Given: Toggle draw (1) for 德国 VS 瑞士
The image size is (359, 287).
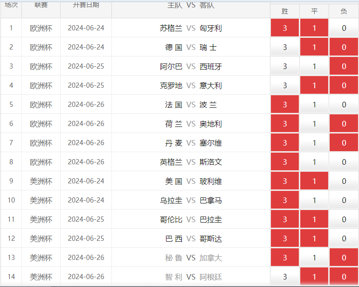Looking at the screenshot, I should pos(314,47).
